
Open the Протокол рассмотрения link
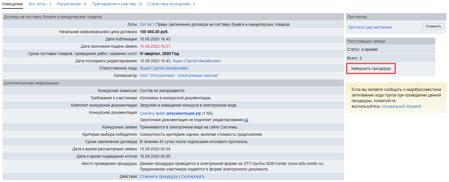(370, 27)
